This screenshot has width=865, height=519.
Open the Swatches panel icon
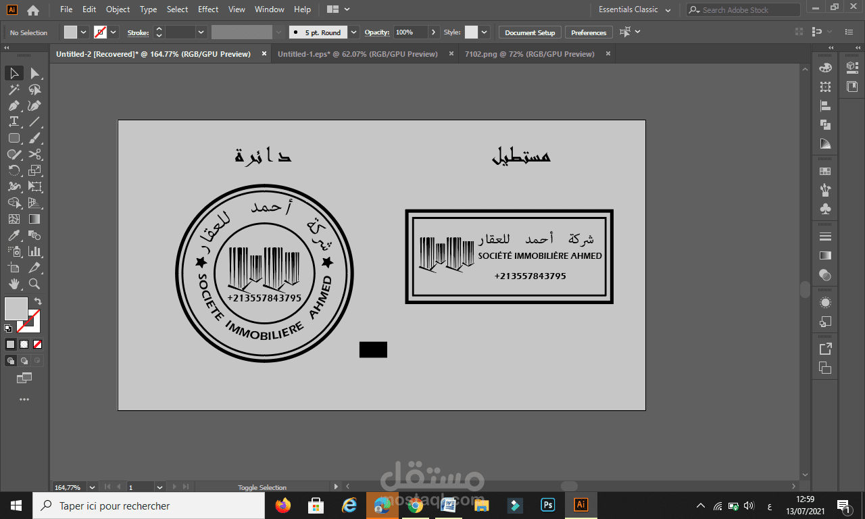tap(825, 172)
